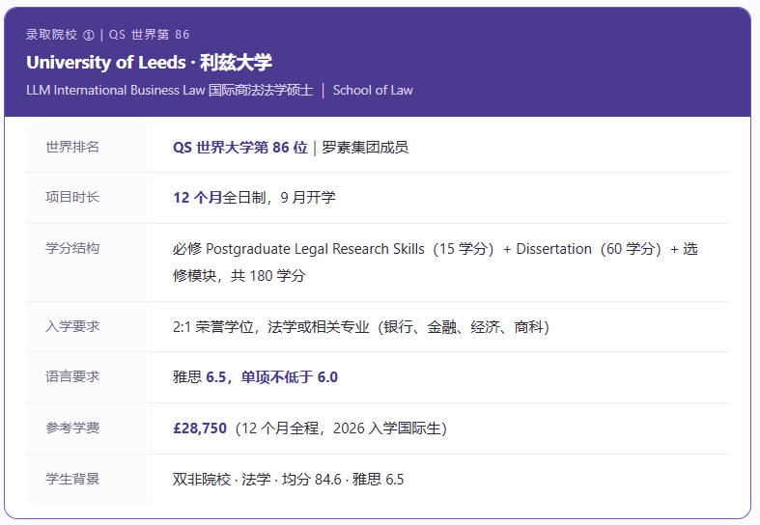
Task: Select the 学分结构 row label
Action: point(72,248)
